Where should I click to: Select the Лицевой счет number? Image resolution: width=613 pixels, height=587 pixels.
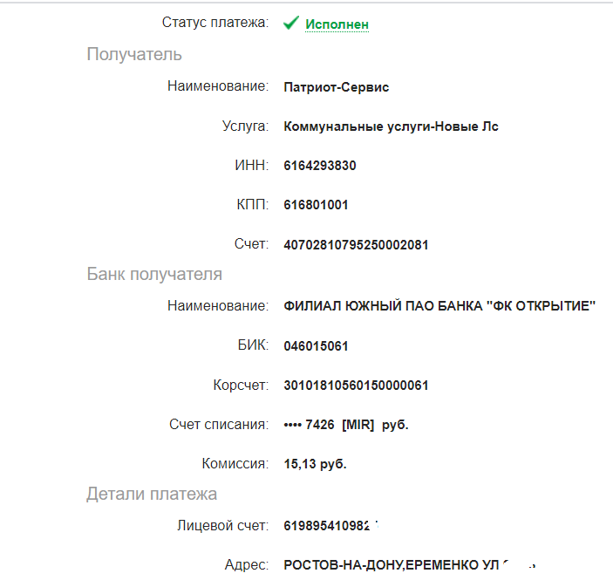pos(331,526)
